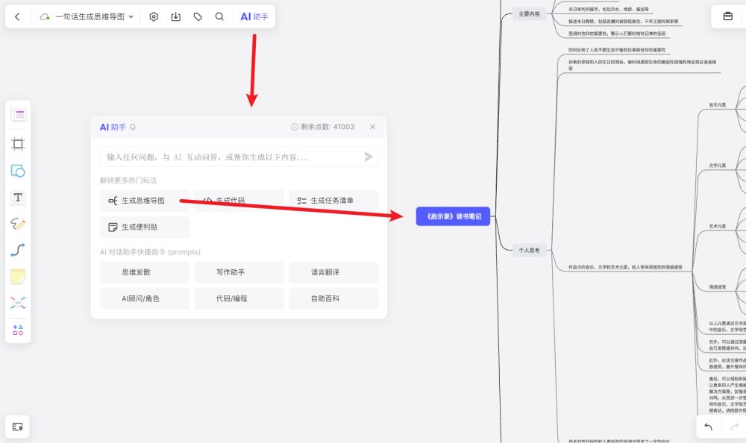Select the freehand drawing pen tool

click(18, 224)
